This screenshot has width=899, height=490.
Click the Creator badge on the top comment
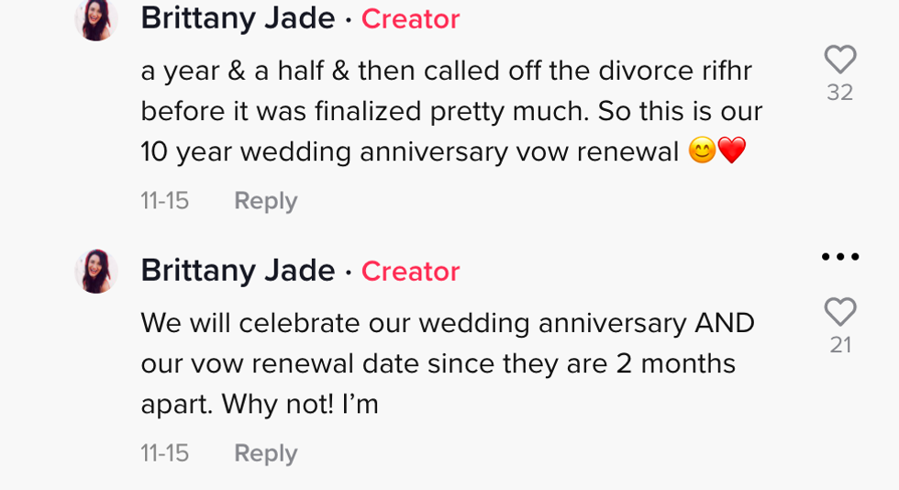[410, 19]
